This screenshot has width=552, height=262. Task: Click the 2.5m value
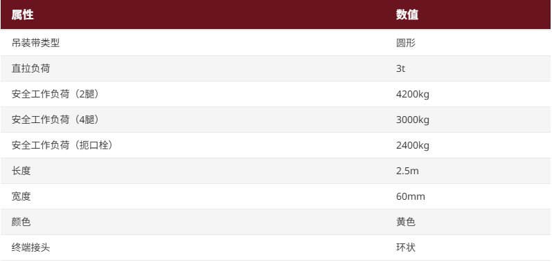pos(407,171)
